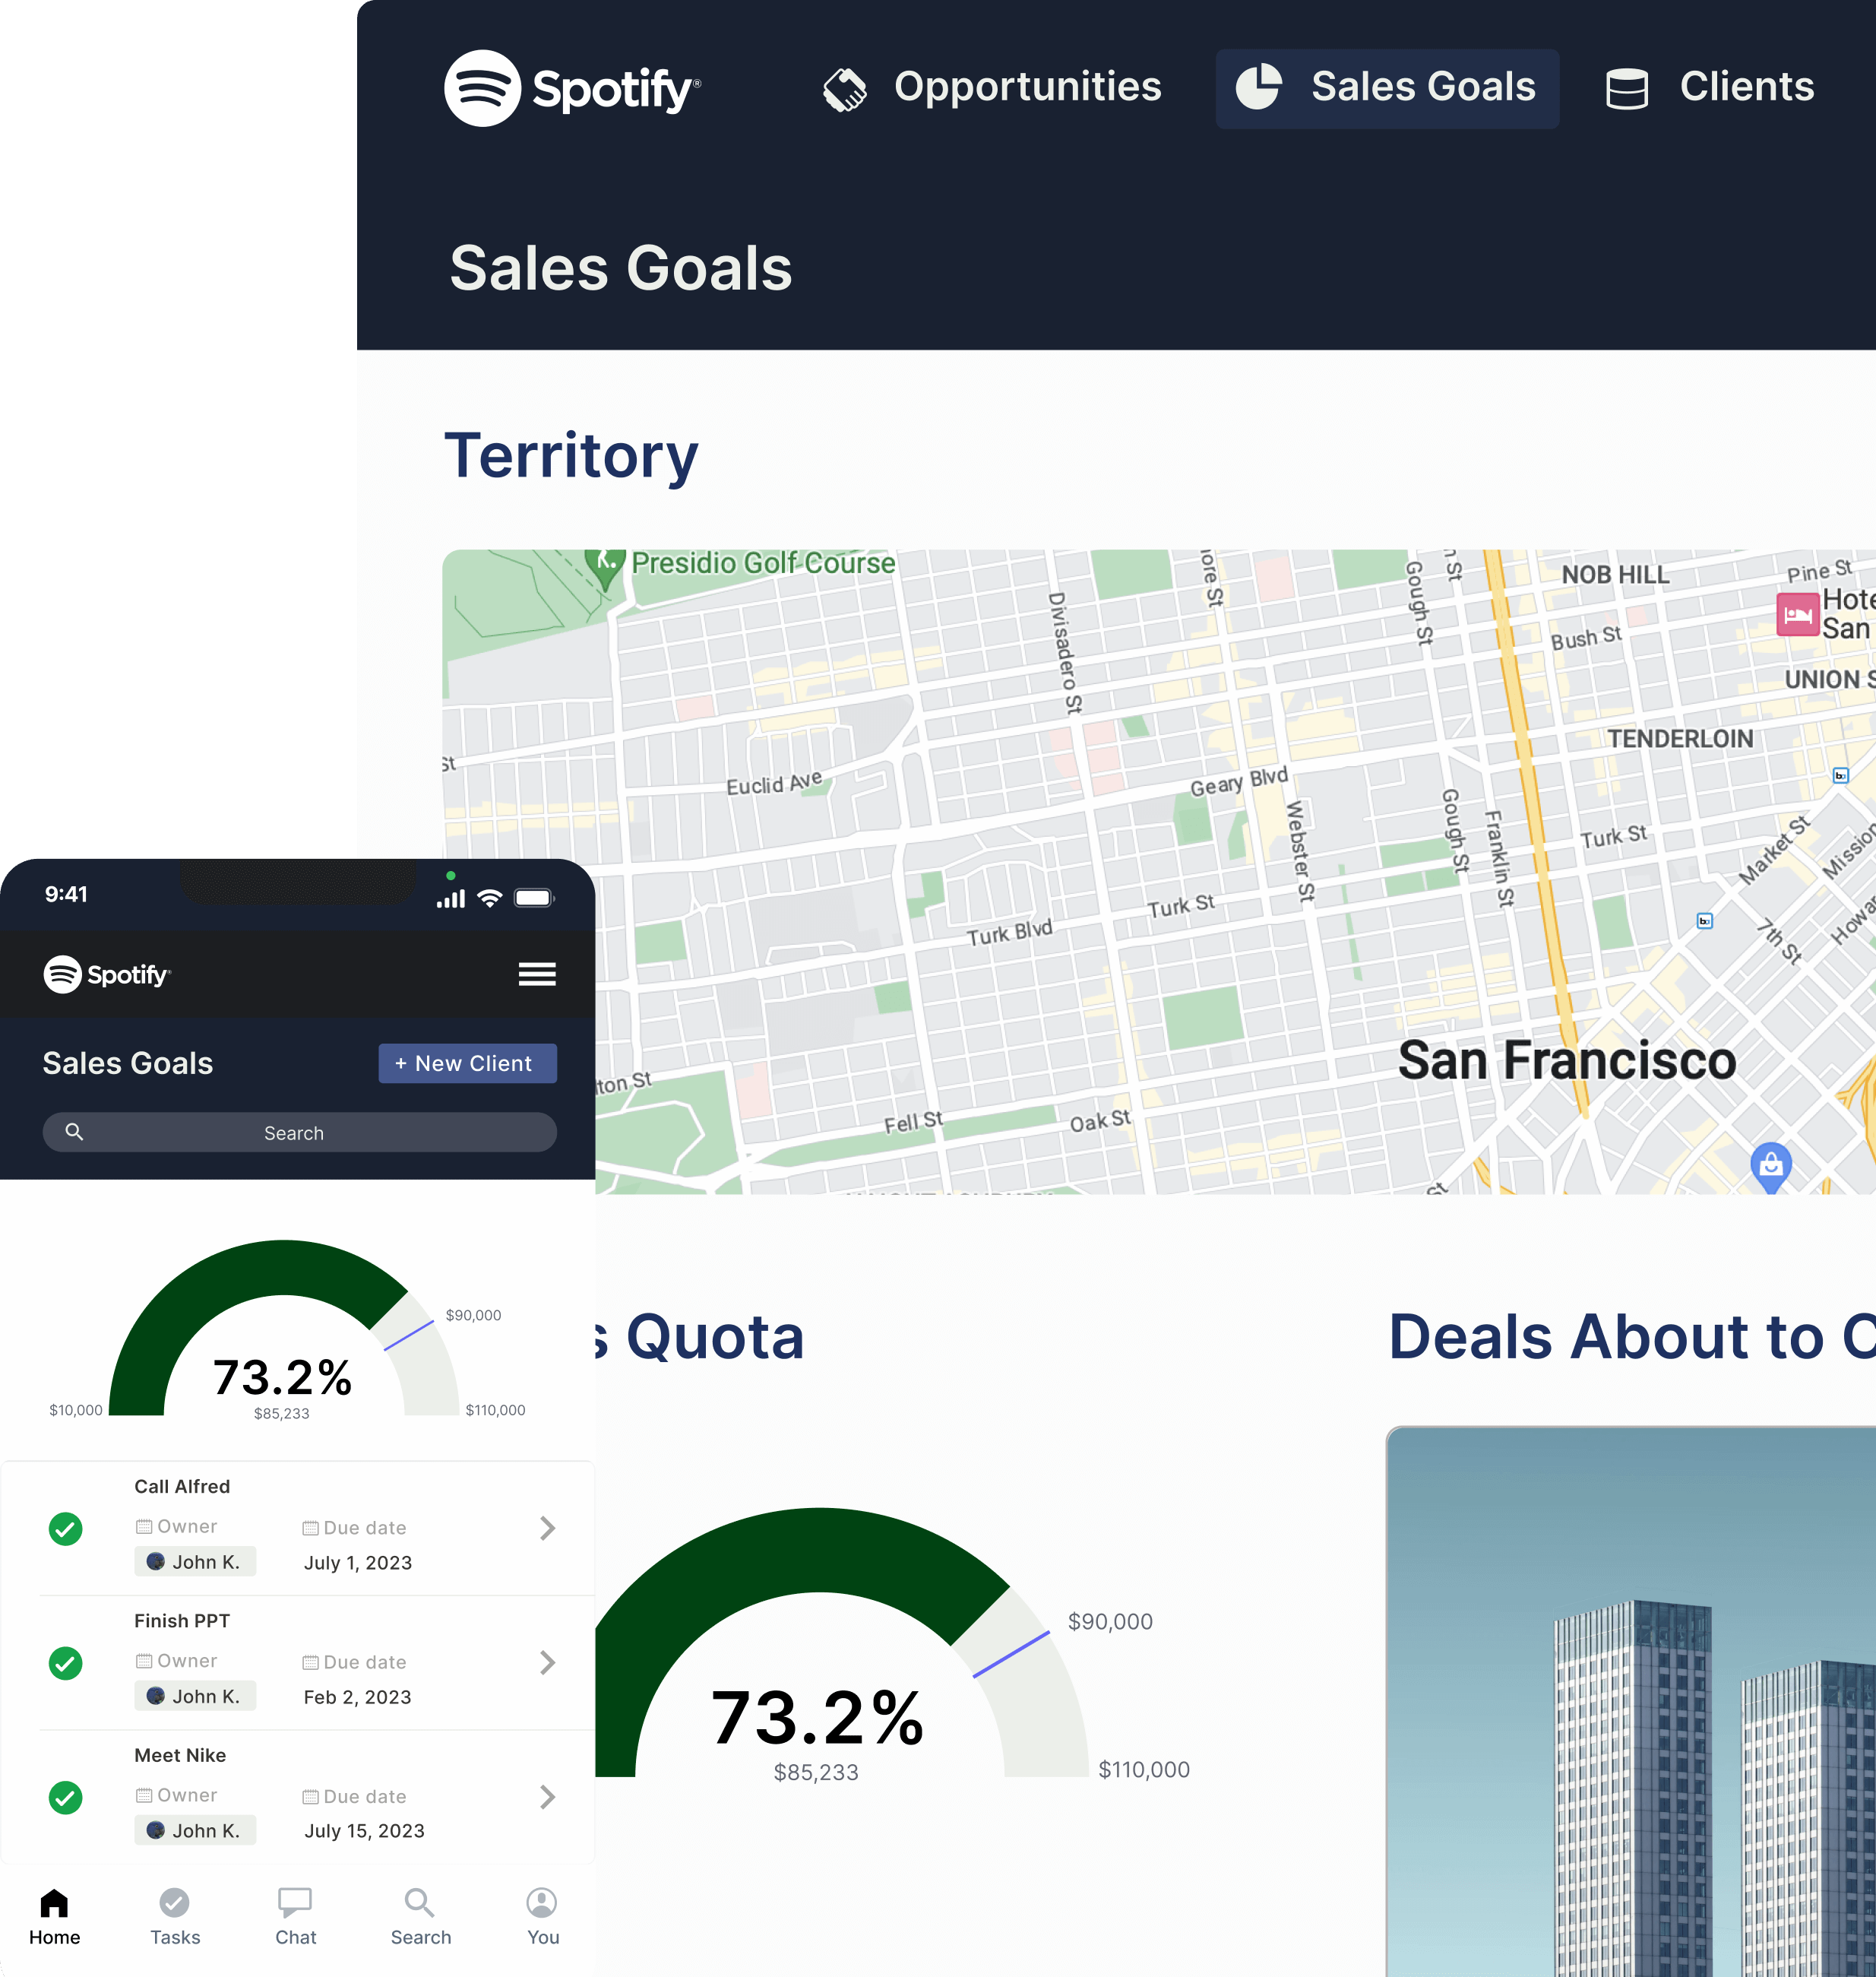Click the Wi-Fi icon in the phone status bar
Screen dimensions: 1876x1977
tap(489, 898)
